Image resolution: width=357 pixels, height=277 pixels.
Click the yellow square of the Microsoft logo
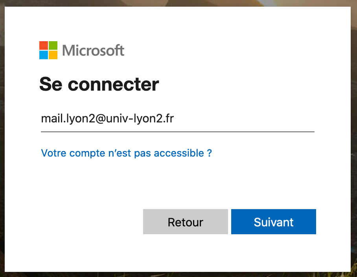click(53, 55)
